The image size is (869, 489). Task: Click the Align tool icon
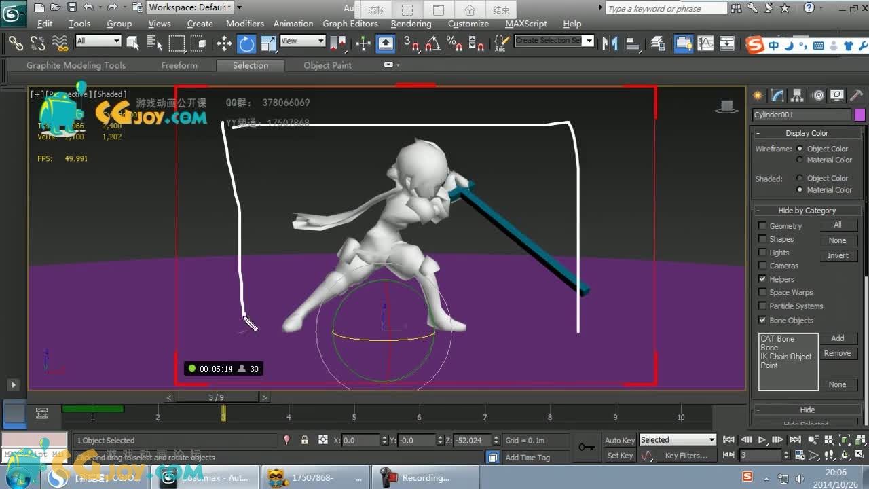(633, 43)
